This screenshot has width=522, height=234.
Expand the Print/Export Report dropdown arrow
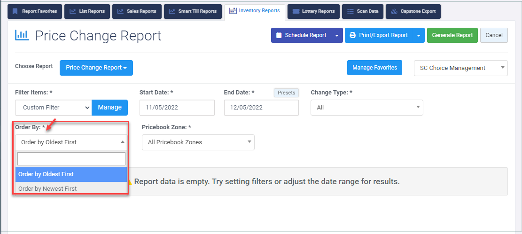click(419, 35)
